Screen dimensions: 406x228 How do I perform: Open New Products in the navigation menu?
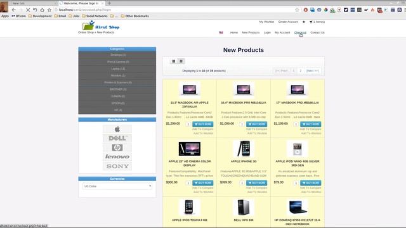point(251,32)
